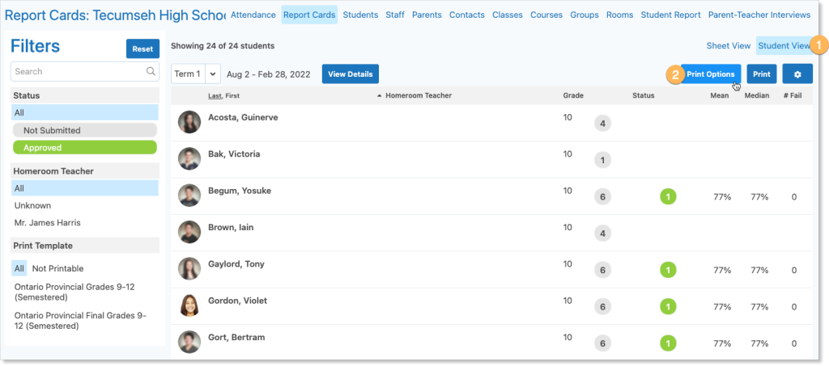Click Guinerve Acosta's profile photo
The height and width of the screenshot is (366, 829).
(189, 122)
